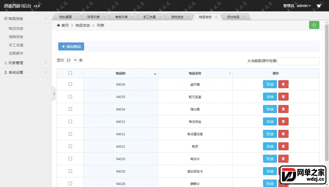The image size is (329, 187).
Task: Toggle the select-all header checkbox
Action: point(70,73)
